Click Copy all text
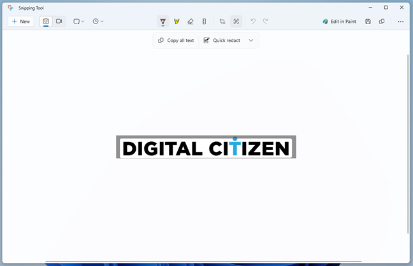 (x=176, y=40)
